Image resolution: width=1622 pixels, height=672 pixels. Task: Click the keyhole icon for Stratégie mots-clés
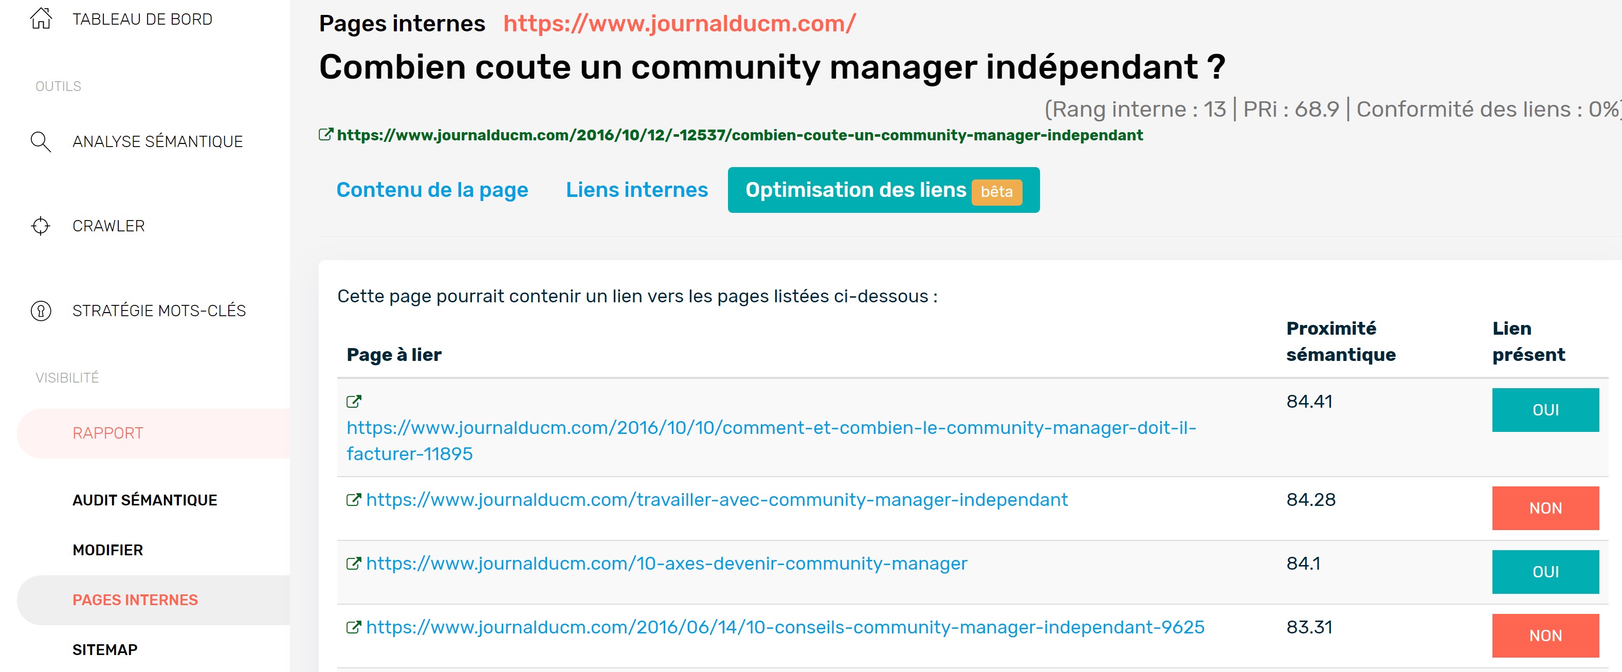tap(41, 311)
